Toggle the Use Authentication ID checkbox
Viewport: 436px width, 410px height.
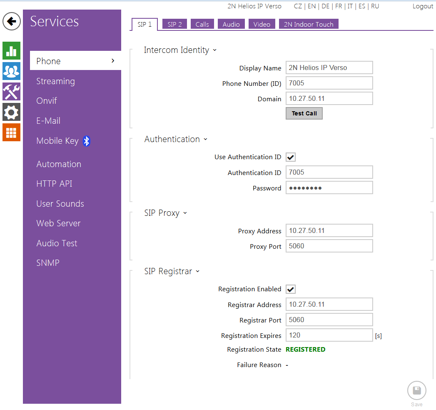(x=291, y=157)
